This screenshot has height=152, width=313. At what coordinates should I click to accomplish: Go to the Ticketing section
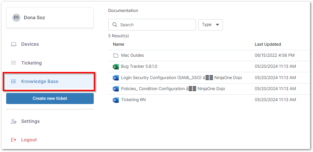point(31,63)
